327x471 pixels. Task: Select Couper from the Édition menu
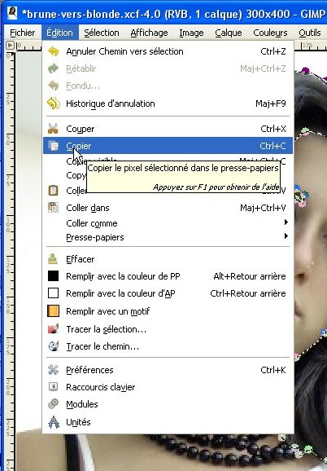pyautogui.click(x=168, y=129)
